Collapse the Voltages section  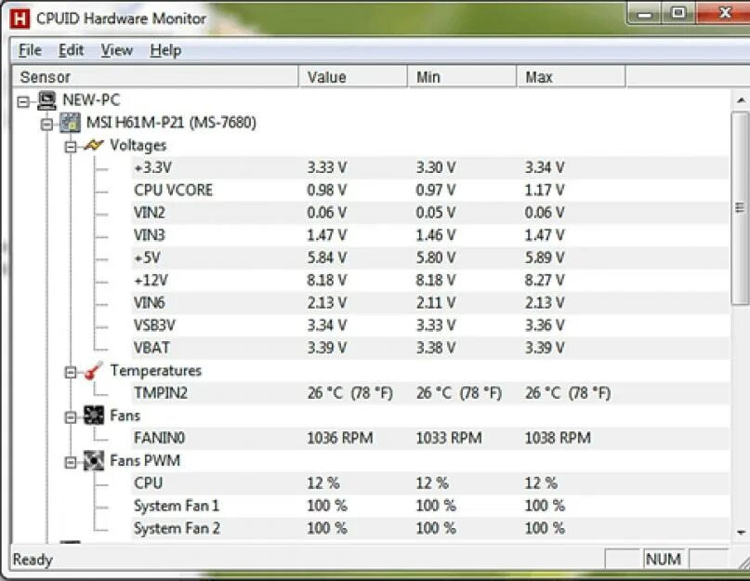click(x=71, y=147)
